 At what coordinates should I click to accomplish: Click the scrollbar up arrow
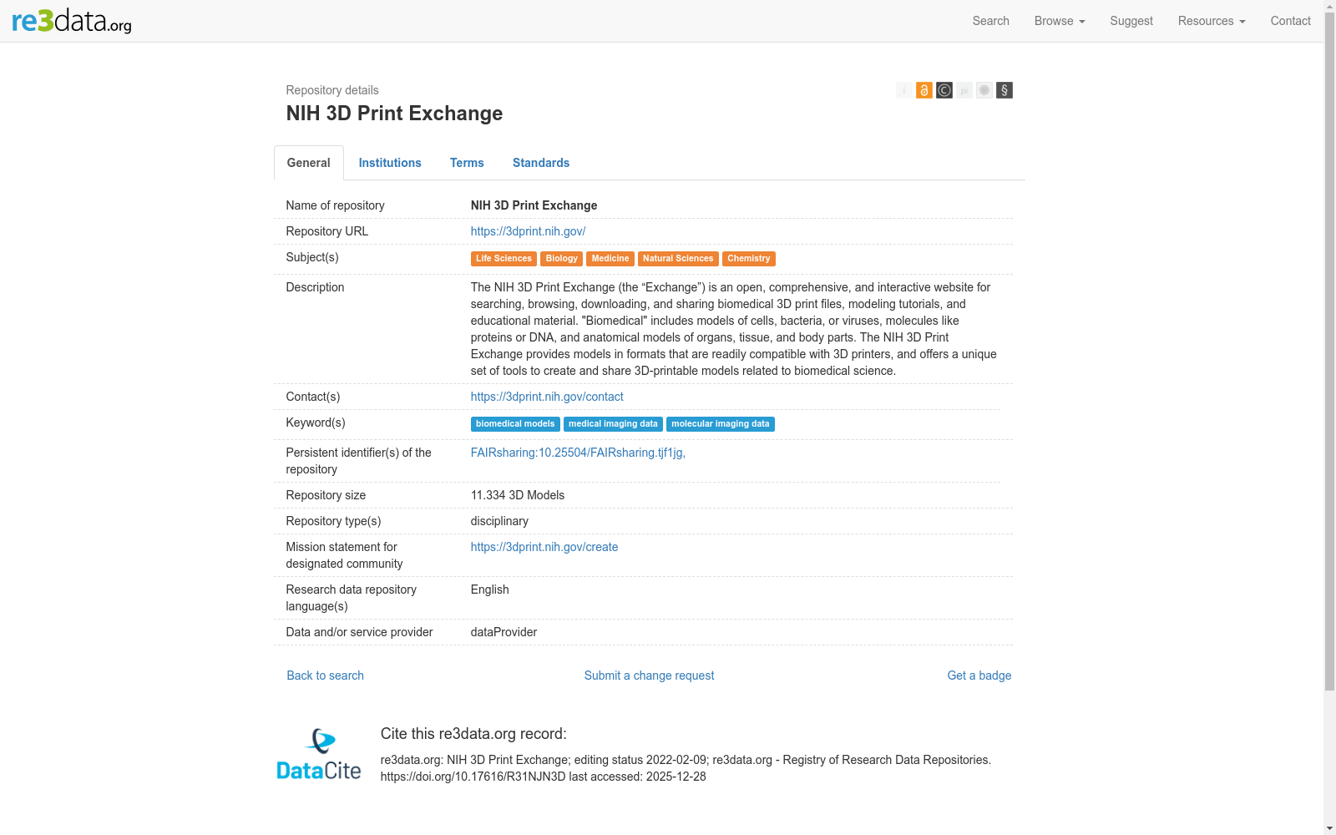click(x=1329, y=6)
